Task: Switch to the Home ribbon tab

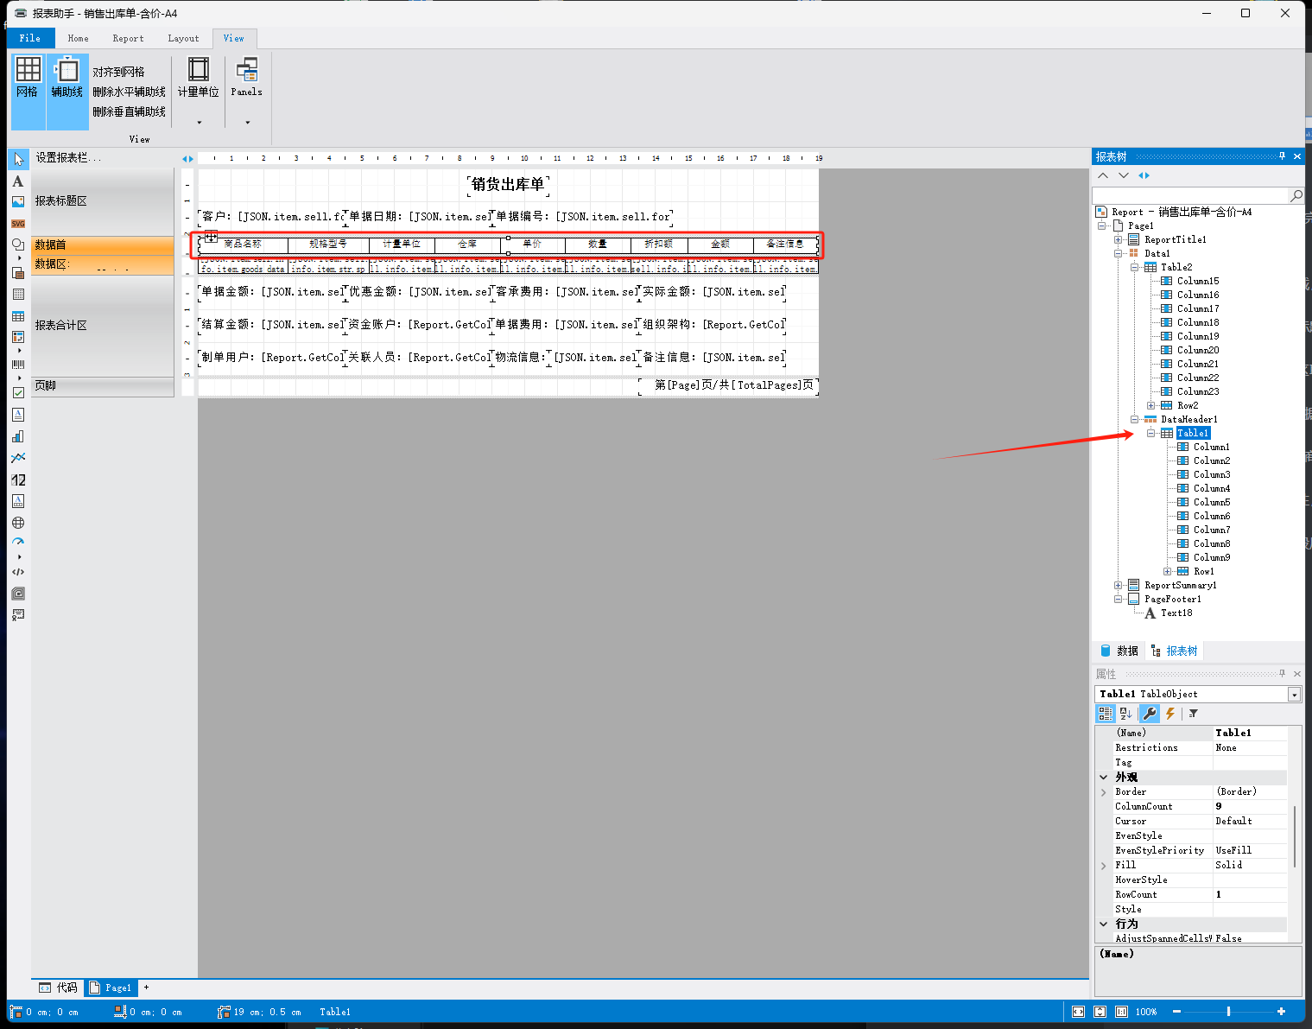Action: [79, 38]
